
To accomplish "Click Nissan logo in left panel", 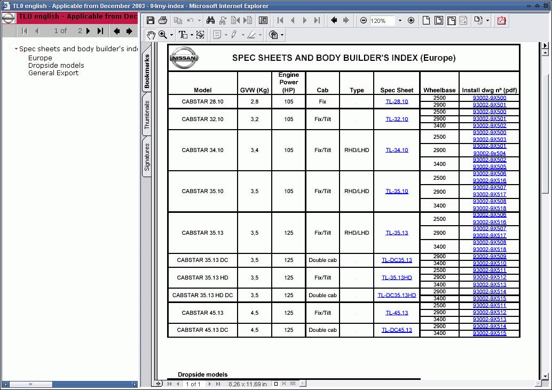I will tap(9, 18).
